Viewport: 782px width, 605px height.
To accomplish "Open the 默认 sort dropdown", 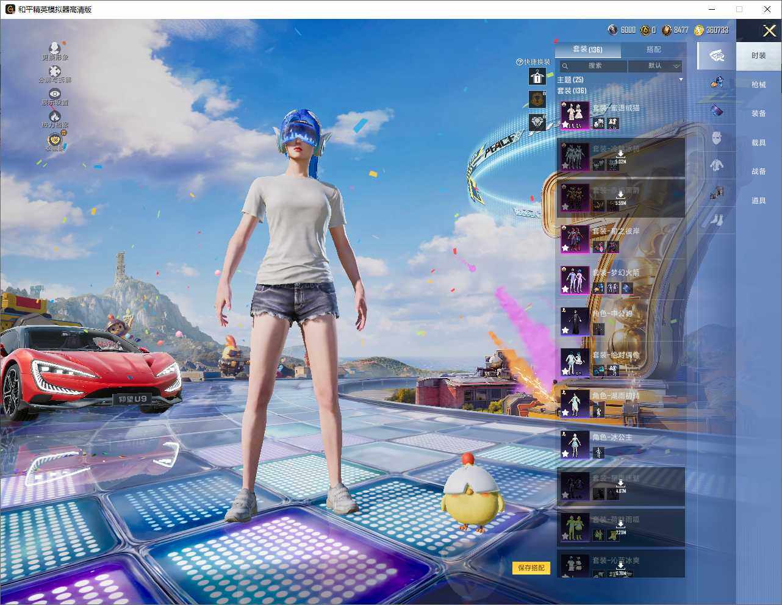I will click(656, 66).
